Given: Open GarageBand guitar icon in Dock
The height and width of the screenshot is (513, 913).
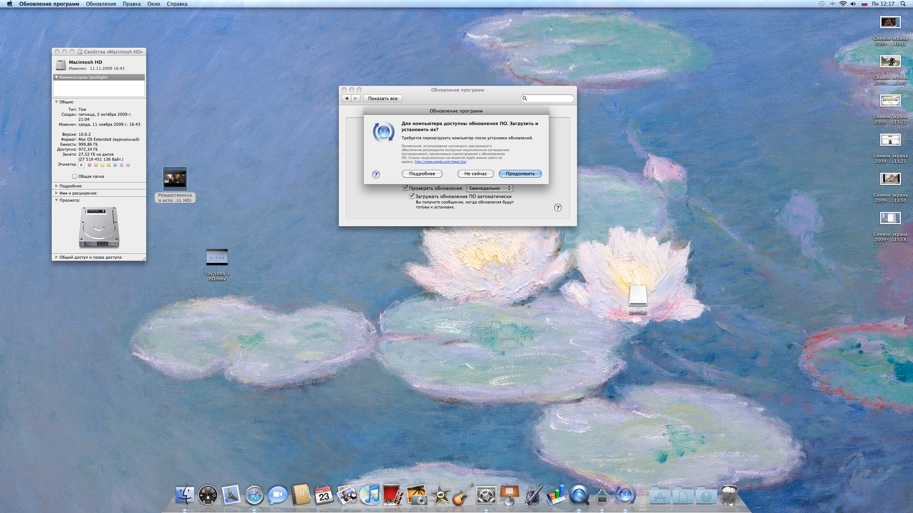Looking at the screenshot, I should pos(463,495).
